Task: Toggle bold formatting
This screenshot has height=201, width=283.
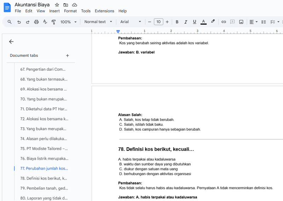Action: tap(177, 22)
